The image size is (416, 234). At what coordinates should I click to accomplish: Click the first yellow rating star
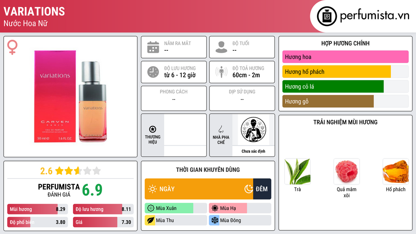pos(59,171)
